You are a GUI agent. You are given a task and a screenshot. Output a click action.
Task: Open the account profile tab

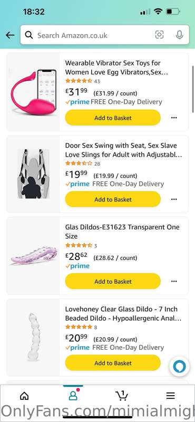point(73,396)
